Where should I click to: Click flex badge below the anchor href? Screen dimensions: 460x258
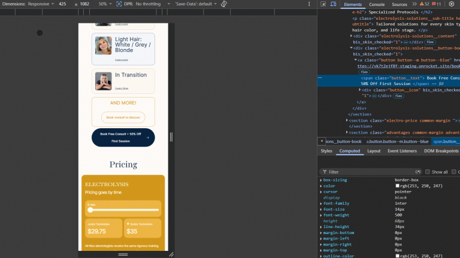click(364, 72)
